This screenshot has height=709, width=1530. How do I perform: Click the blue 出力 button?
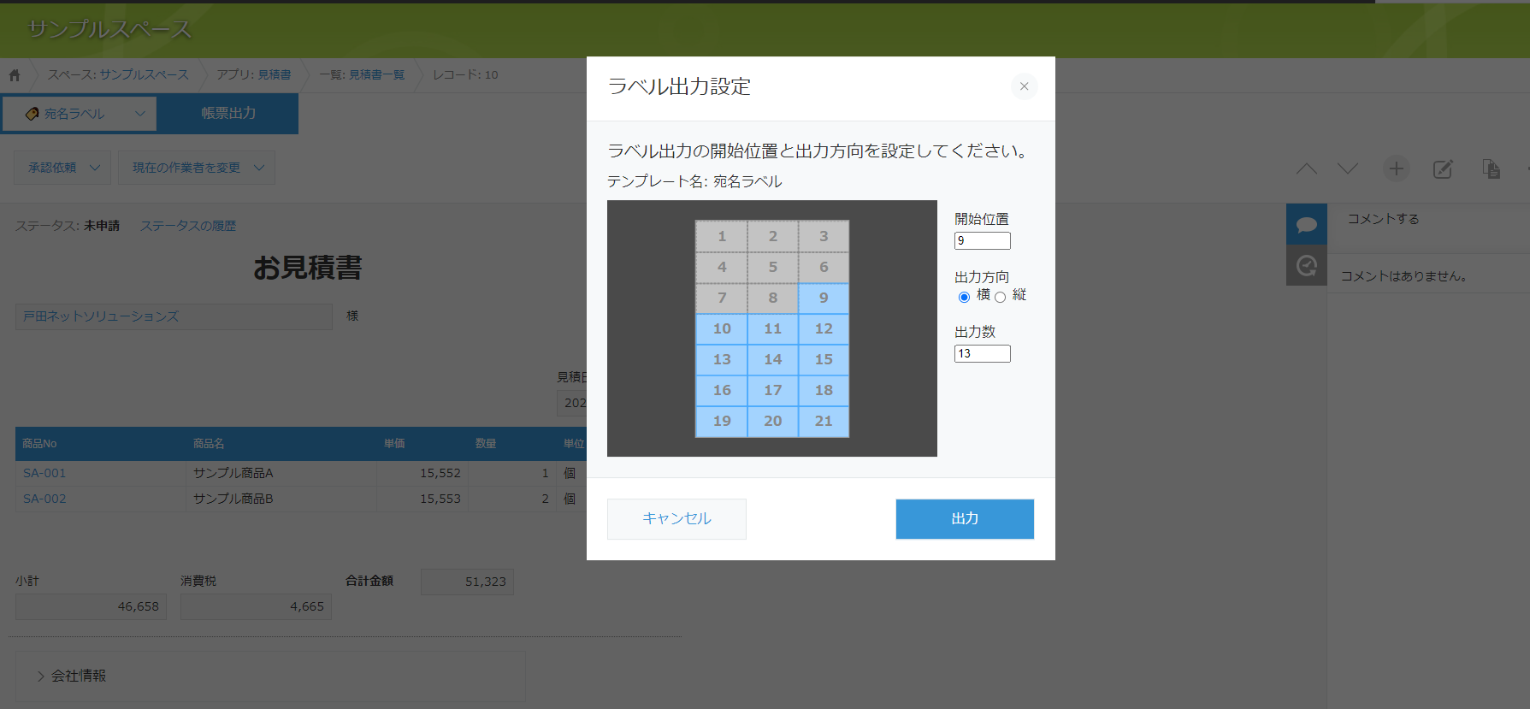click(x=965, y=518)
